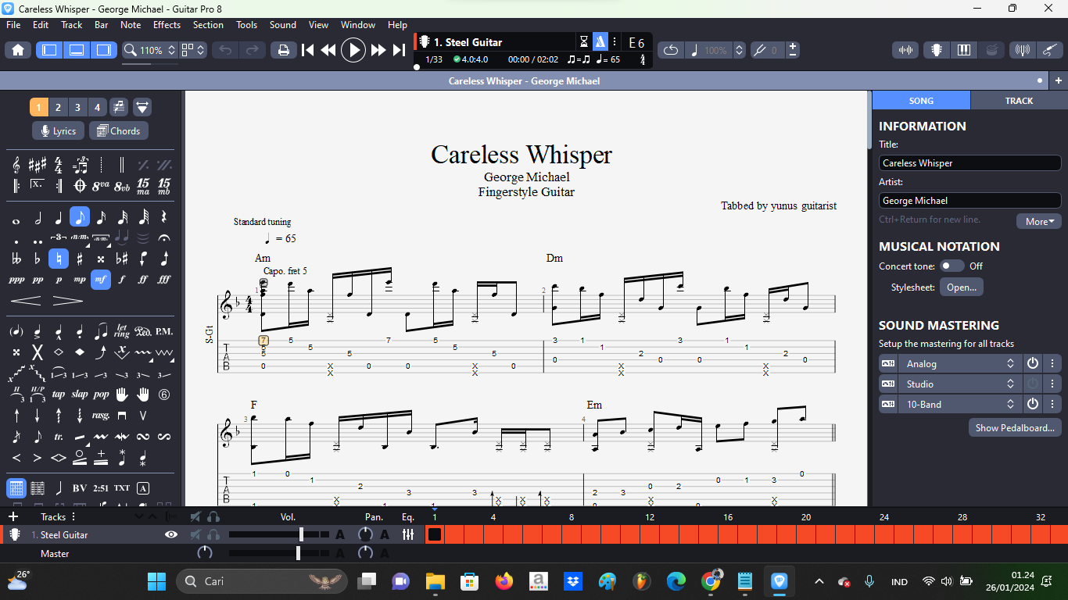Screen dimensions: 1068x600
Task: Toggle power for 10-Band equalizer
Action: pos(1033,405)
